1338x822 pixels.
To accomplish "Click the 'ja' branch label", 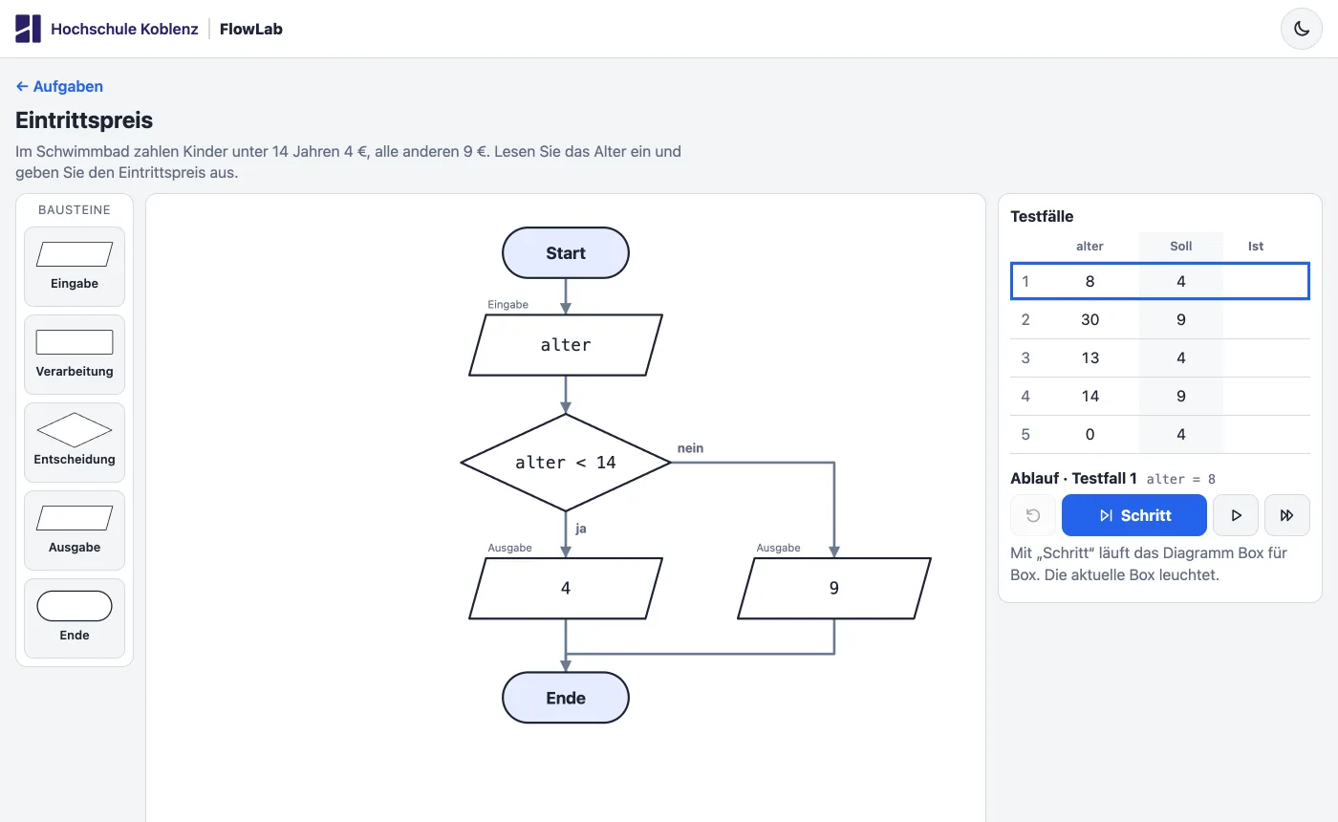I will 581,528.
